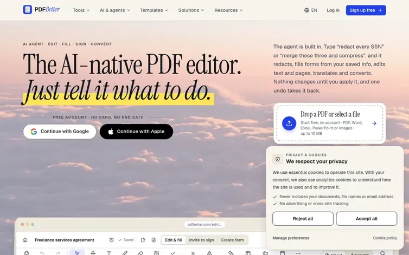The height and width of the screenshot is (255, 409).
Task: Click the PDFBetter wordmark text
Action: (x=47, y=10)
